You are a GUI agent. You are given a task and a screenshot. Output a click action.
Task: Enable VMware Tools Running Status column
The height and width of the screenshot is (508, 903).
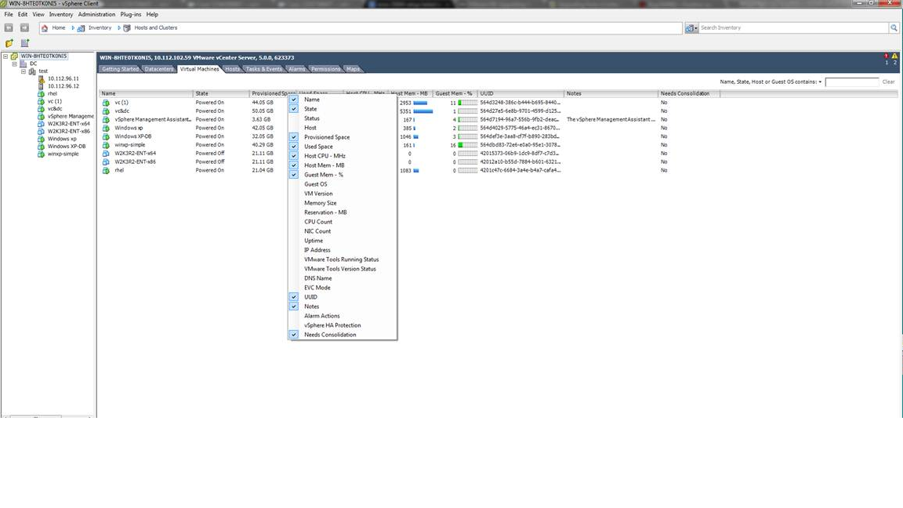coord(342,259)
